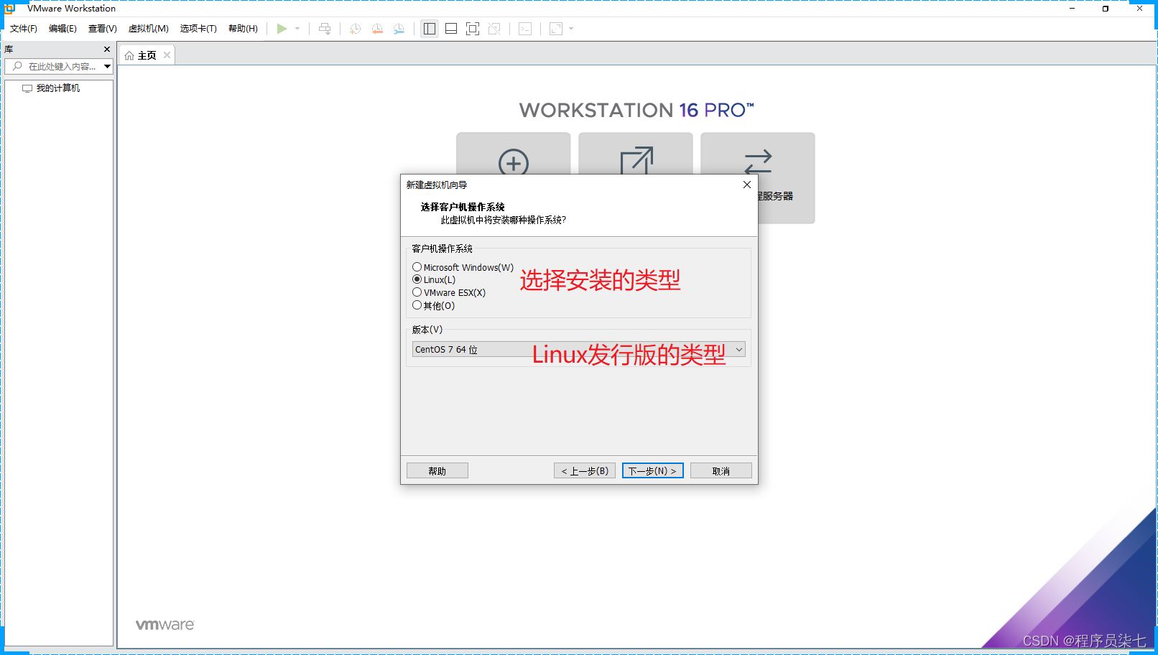This screenshot has width=1158, height=655.
Task: Select the take snapshot toolbar icon
Action: pyautogui.click(x=354, y=29)
